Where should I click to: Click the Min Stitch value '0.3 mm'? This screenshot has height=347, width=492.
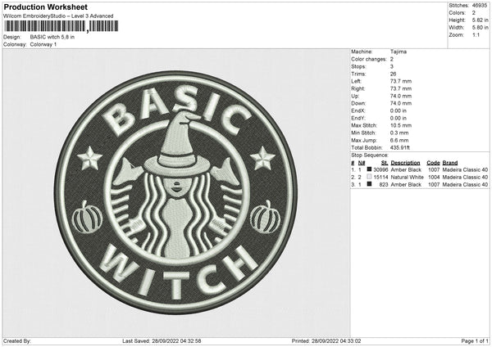pyautogui.click(x=399, y=133)
